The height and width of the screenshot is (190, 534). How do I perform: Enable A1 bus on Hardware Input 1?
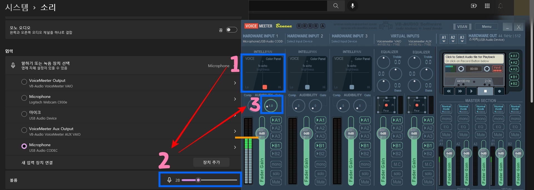click(x=276, y=120)
